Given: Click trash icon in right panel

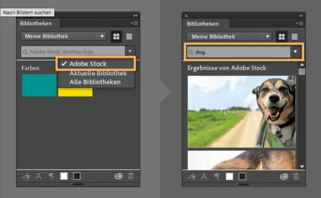Looking at the screenshot, I should click(x=296, y=176).
